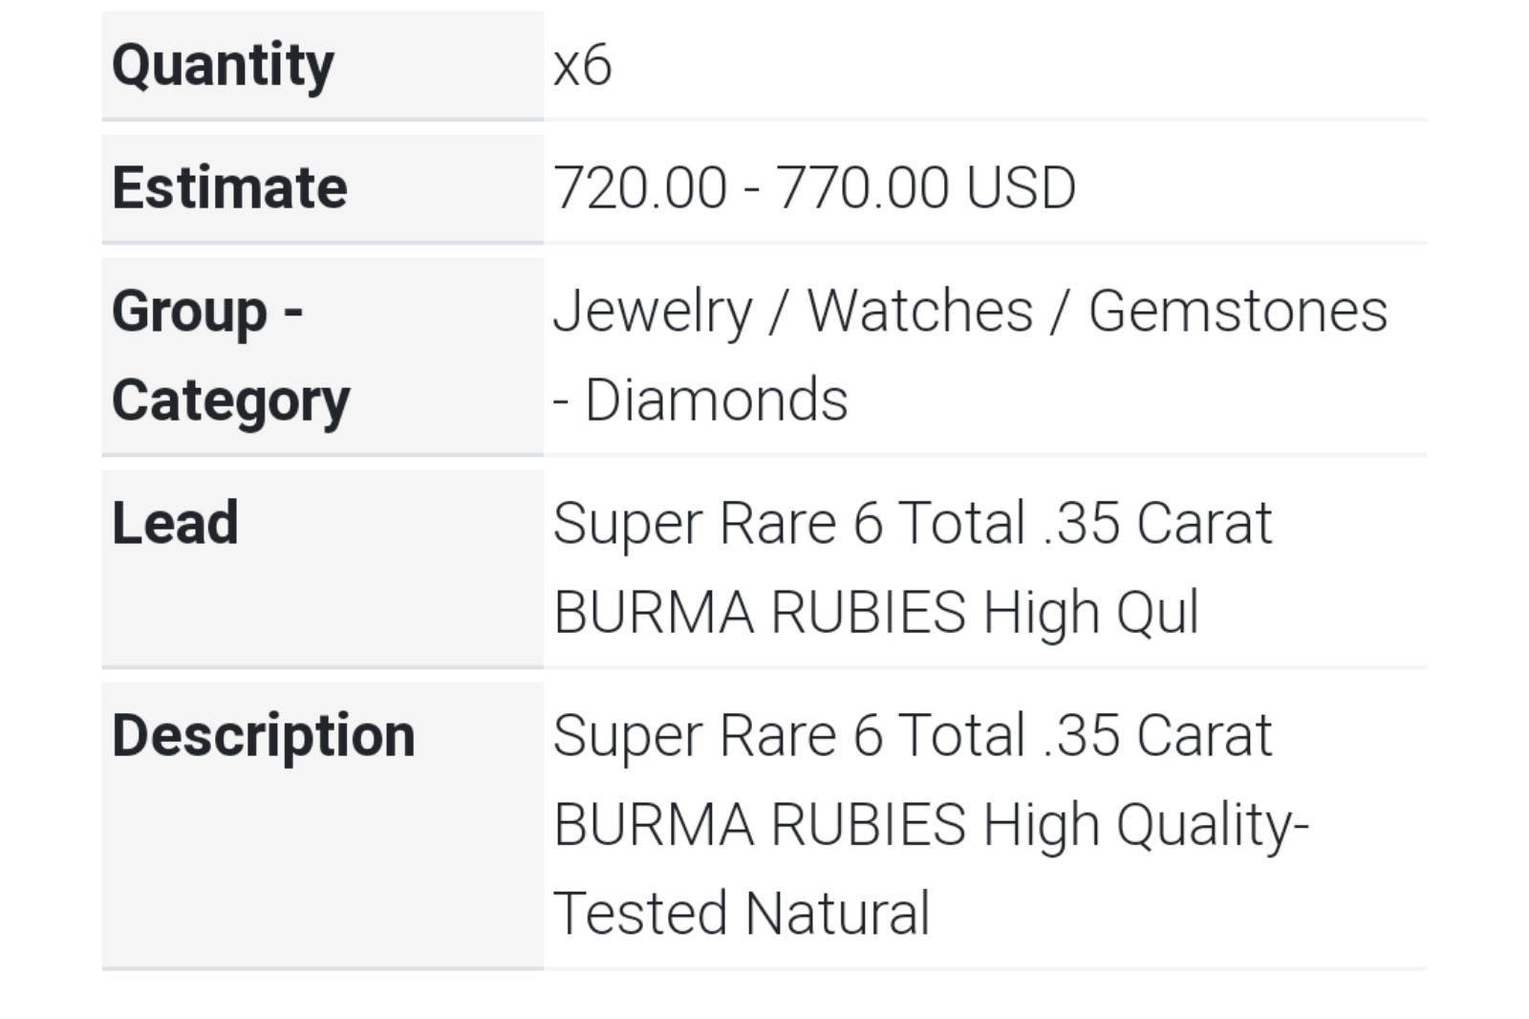Click the Lead row label
Viewport: 1529px width, 1019px height.
coord(175,524)
